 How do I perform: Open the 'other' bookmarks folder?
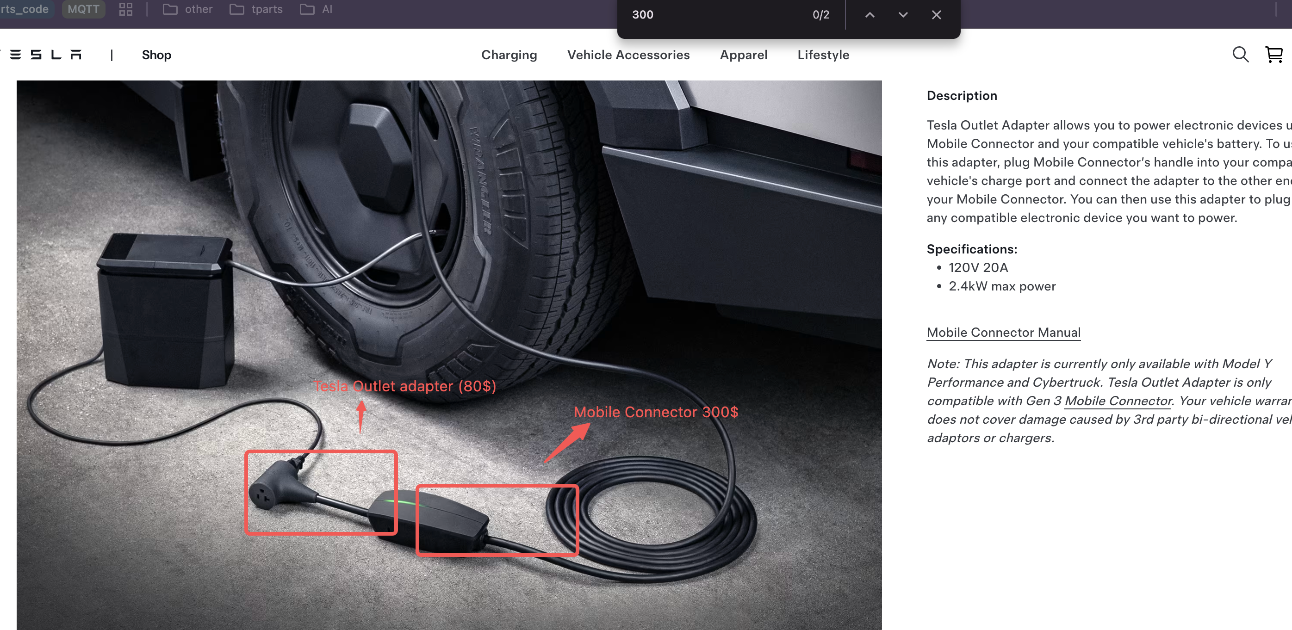tap(188, 9)
